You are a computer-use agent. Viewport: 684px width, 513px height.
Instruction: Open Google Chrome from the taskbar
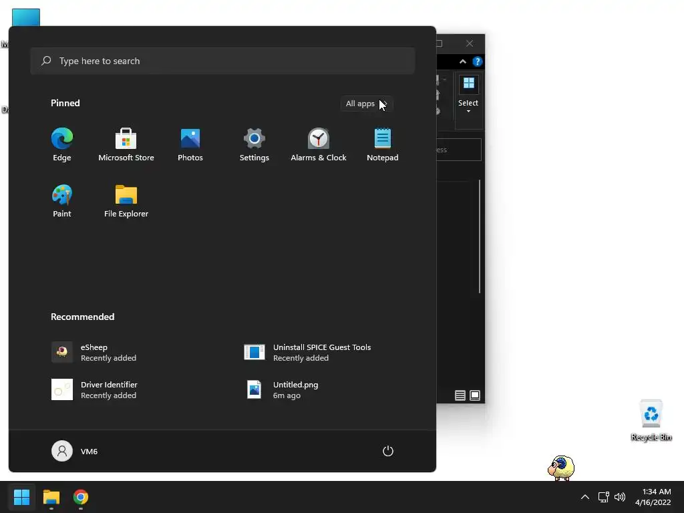click(x=81, y=497)
